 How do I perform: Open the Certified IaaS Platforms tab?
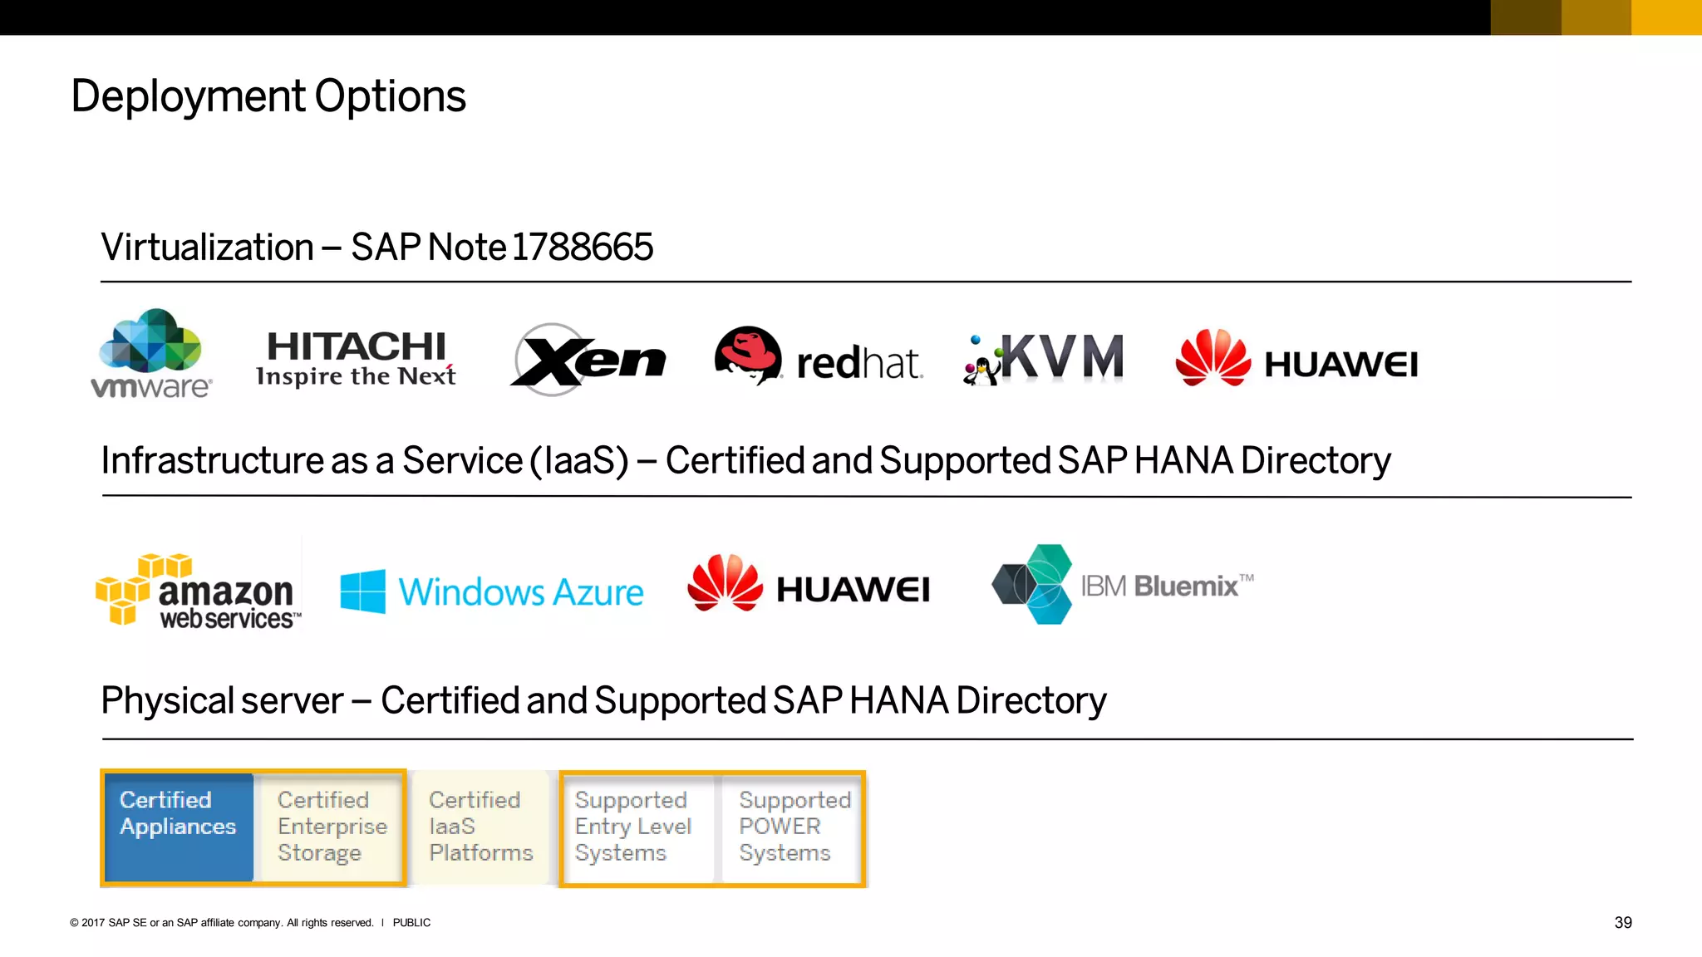point(480,827)
